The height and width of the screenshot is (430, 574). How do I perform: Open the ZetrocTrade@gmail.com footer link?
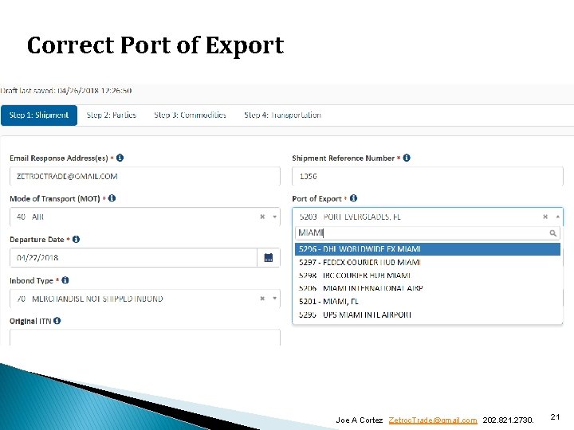(x=433, y=420)
